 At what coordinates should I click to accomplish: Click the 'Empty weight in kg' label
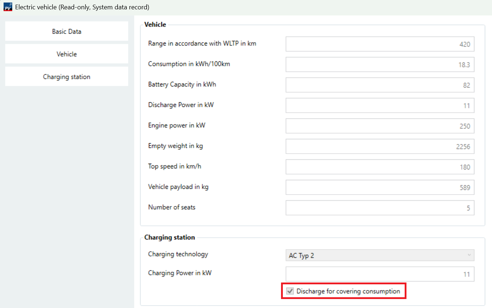pyautogui.click(x=175, y=146)
